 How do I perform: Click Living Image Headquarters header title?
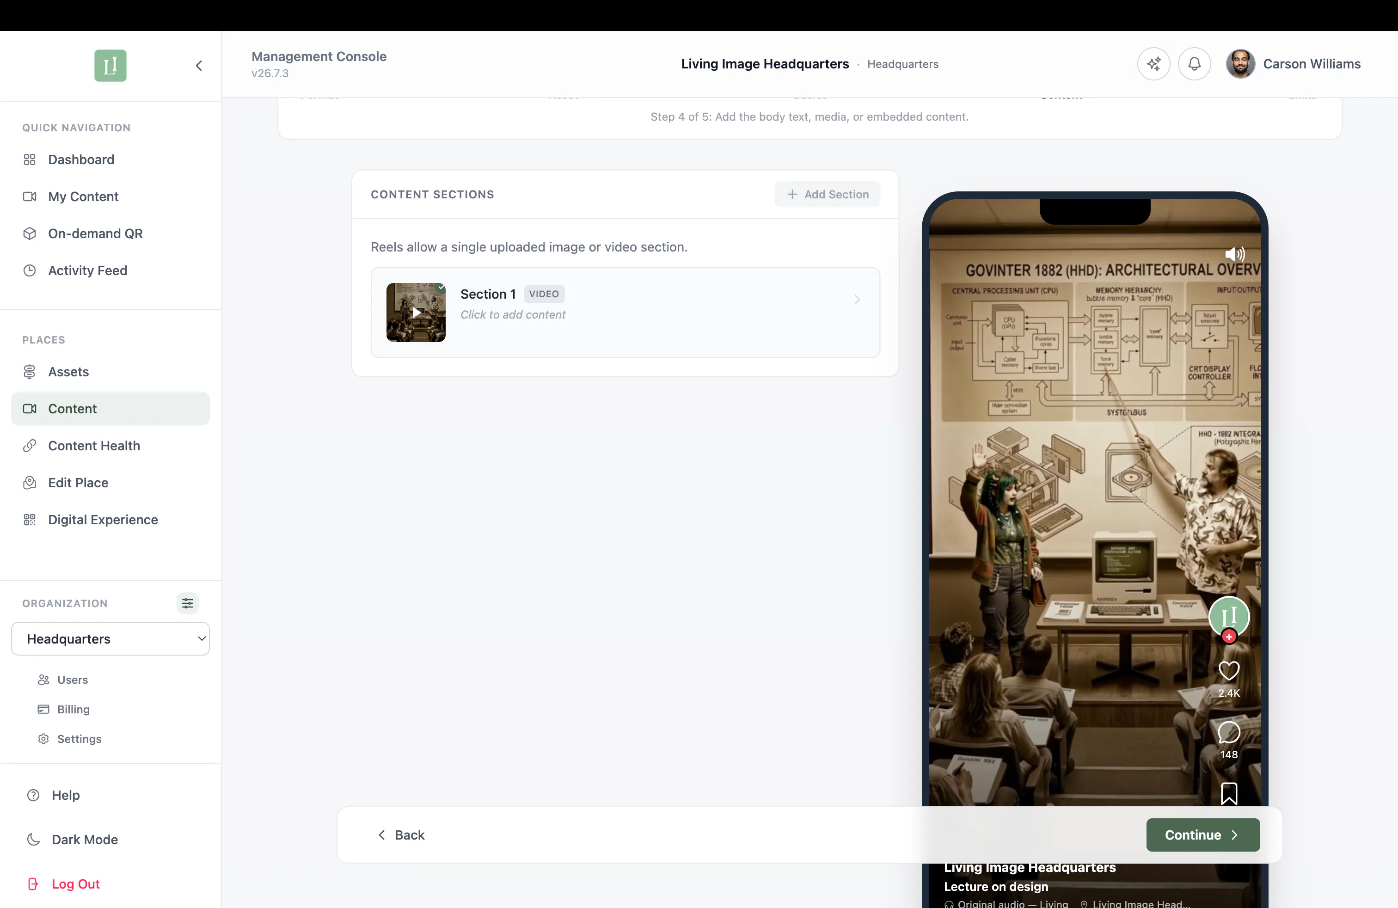click(765, 64)
